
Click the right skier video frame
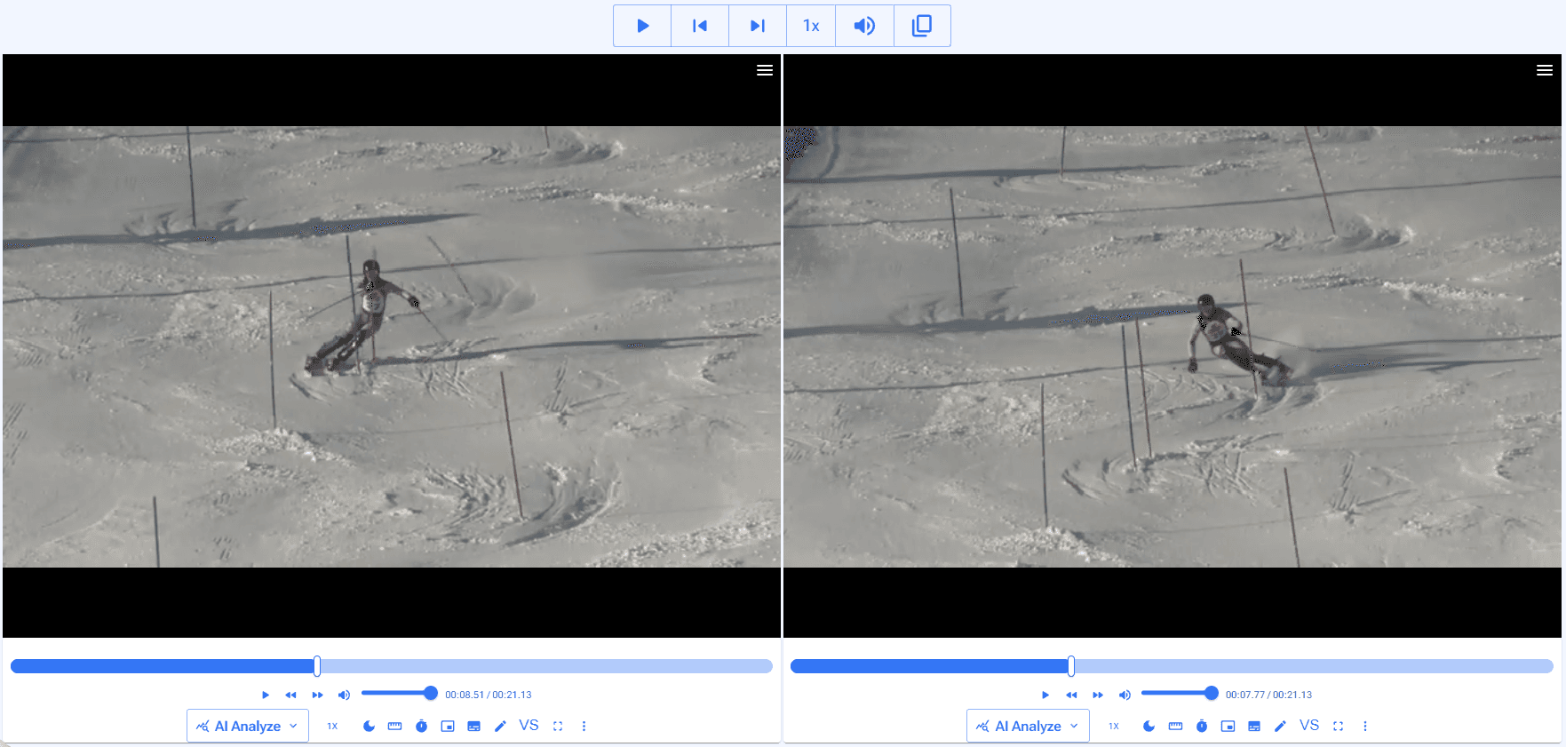tap(1173, 346)
